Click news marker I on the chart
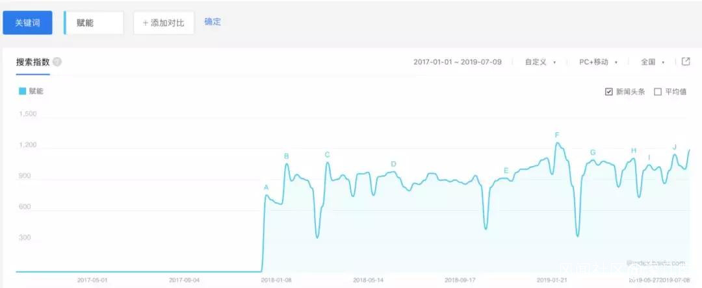 pos(649,157)
